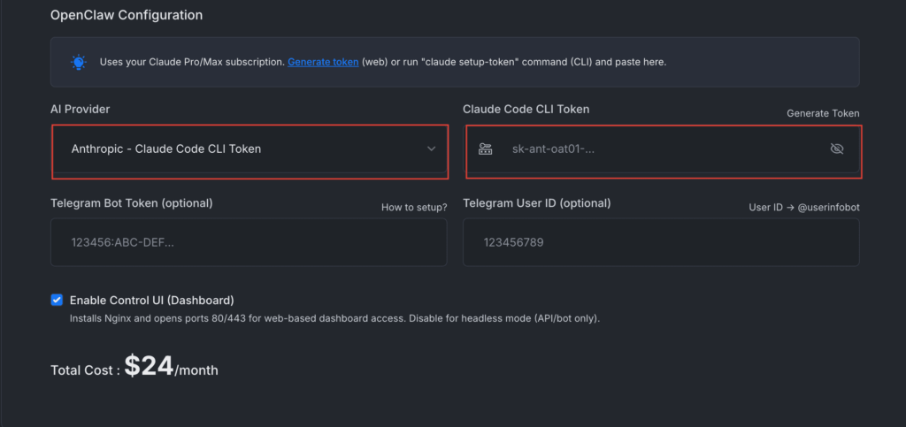Click the "Telegram Bot Token (optional)" label

coord(132,202)
